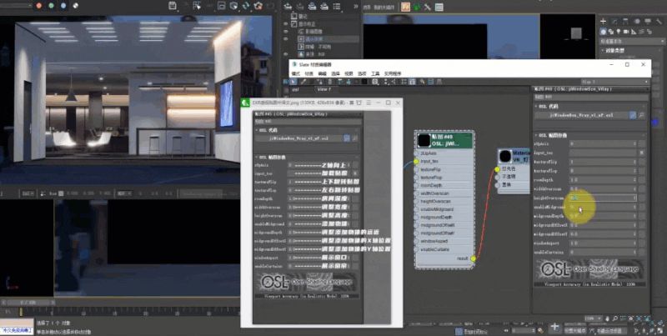
Task: Select the Cameras category icon in the command panel
Action: [626, 32]
